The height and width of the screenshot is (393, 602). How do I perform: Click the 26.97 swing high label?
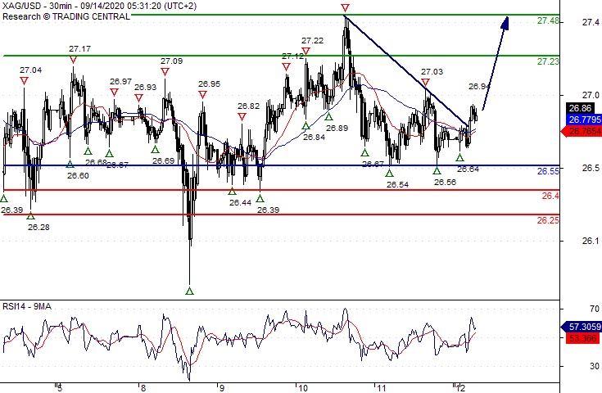coord(120,81)
